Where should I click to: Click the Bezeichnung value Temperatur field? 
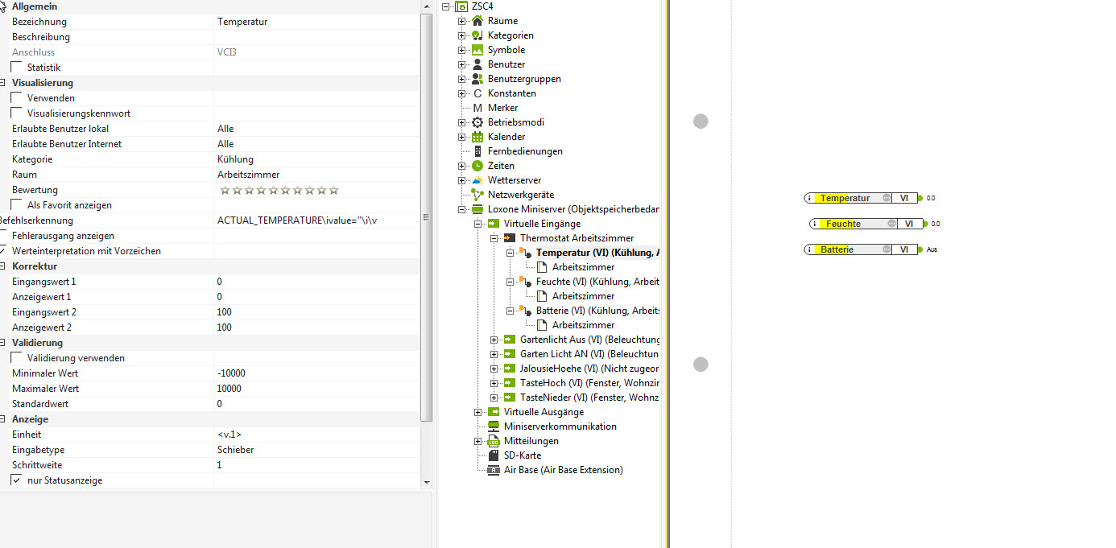(316, 22)
